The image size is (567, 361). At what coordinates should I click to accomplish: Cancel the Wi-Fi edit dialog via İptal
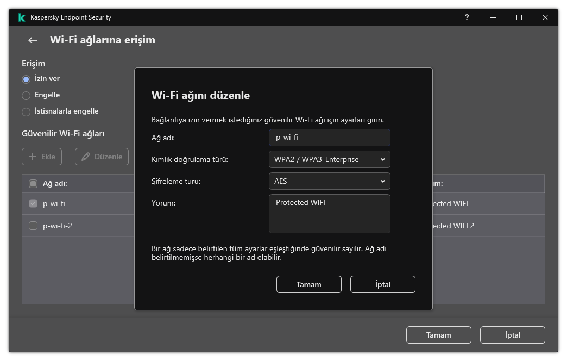coord(382,284)
